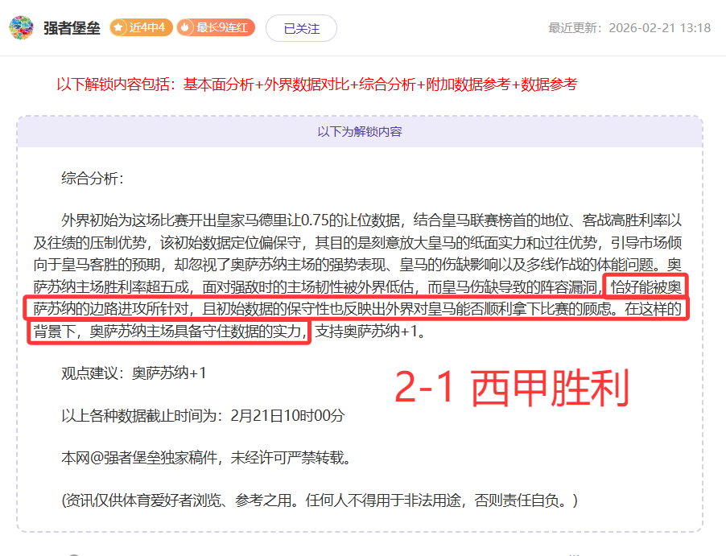This screenshot has width=726, height=556.
Task: Toggle the 已关注 follow button
Action: coord(301,28)
